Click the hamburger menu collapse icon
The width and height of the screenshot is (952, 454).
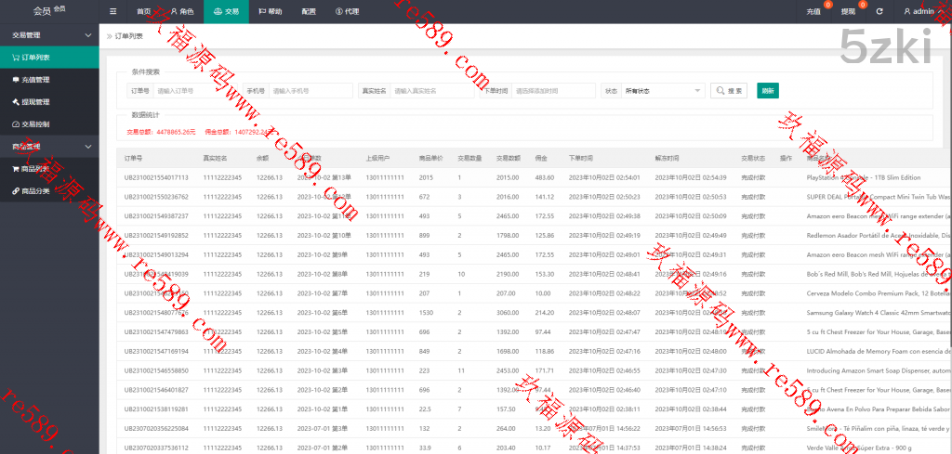[x=113, y=11]
